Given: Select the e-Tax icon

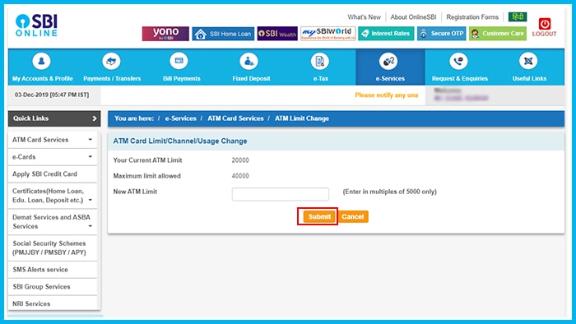Looking at the screenshot, I should pyautogui.click(x=320, y=61).
